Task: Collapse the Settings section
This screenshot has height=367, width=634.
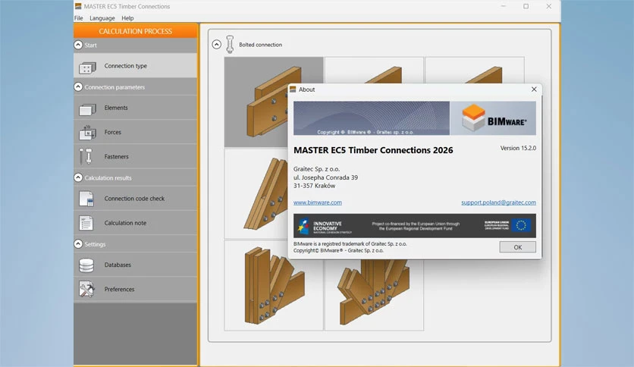Action: [78, 243]
